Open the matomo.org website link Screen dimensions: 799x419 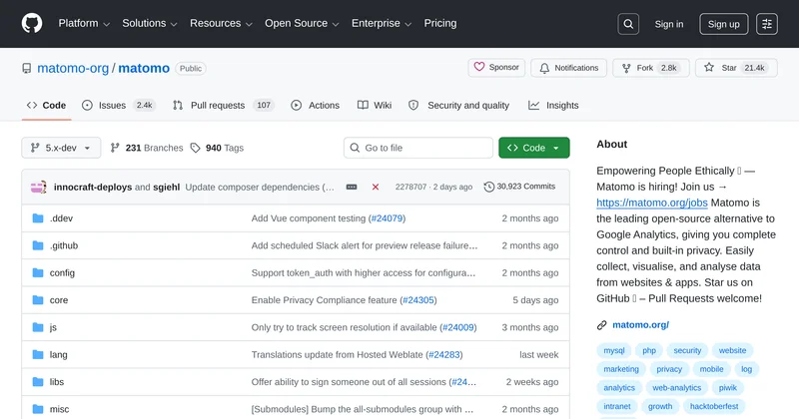click(x=639, y=324)
